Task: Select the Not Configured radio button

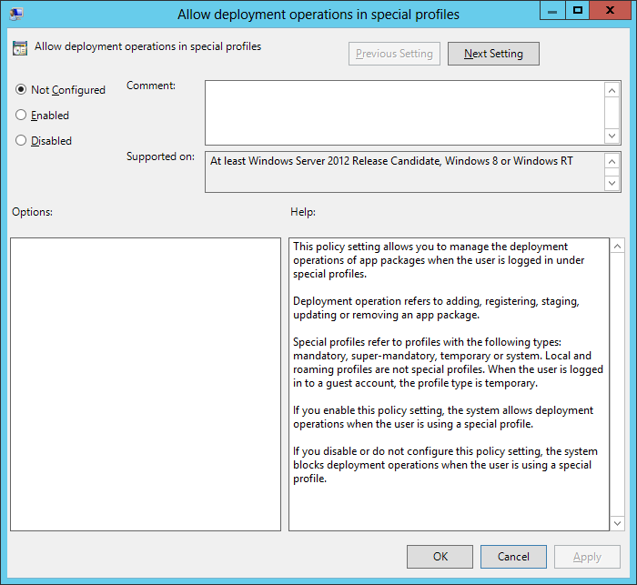Action: (21, 90)
